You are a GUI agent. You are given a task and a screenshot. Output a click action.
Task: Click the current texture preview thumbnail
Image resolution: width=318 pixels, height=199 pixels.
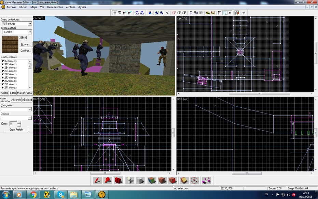(x=10, y=45)
